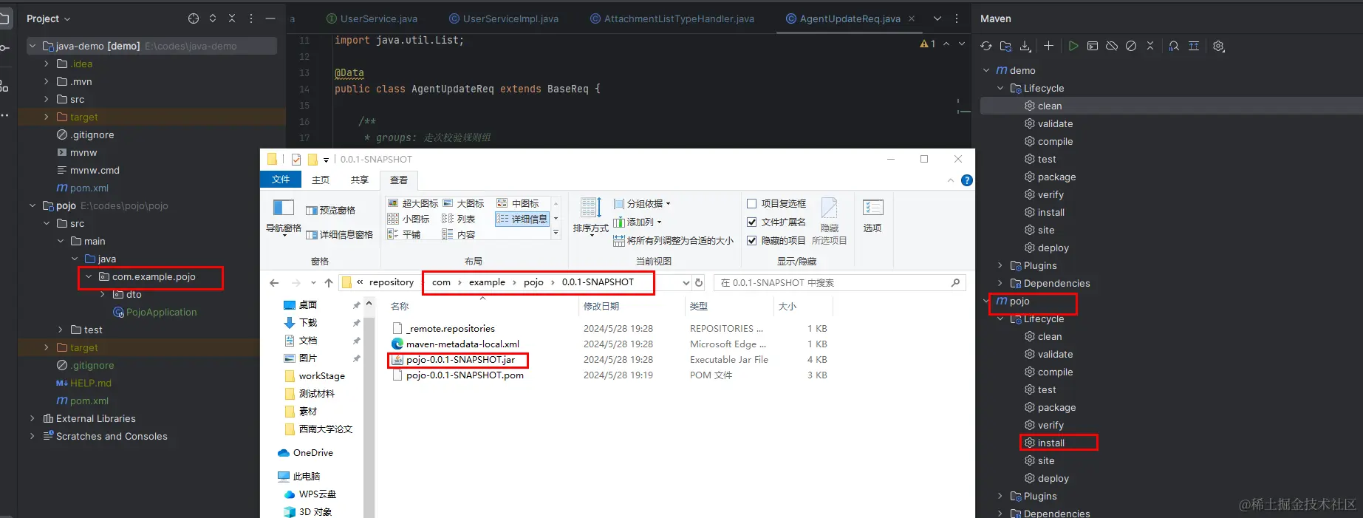Image resolution: width=1363 pixels, height=518 pixels.
Task: Toggle Maven offline mode cloud icon
Action: point(1112,46)
